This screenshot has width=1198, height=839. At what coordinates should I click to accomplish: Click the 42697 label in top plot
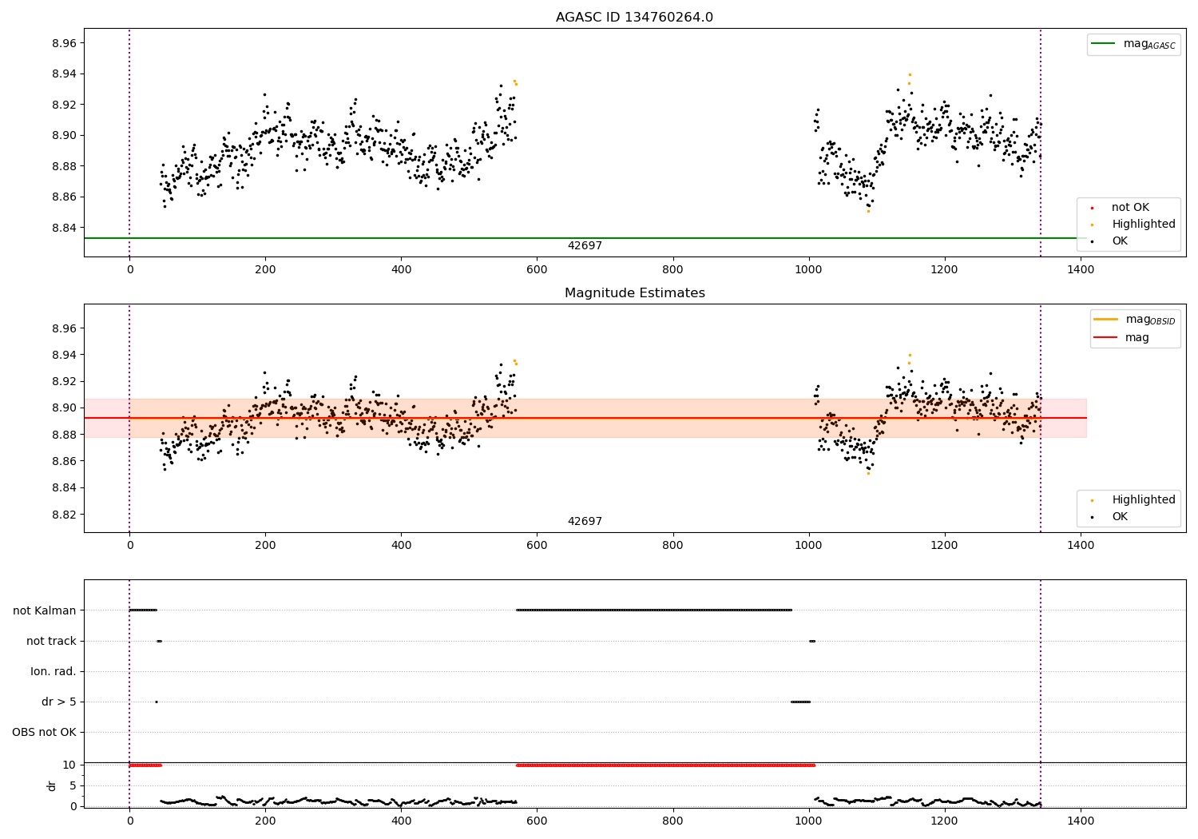point(585,246)
